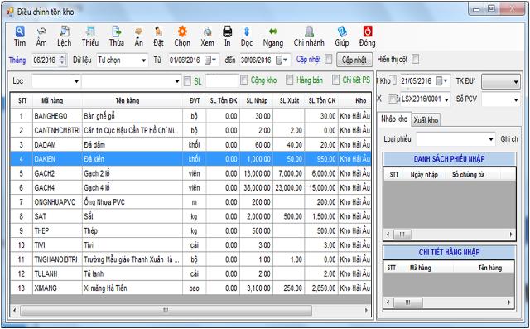Click the Đóng close power icon
Image resolution: width=530 pixels, height=329 pixels.
(x=368, y=31)
